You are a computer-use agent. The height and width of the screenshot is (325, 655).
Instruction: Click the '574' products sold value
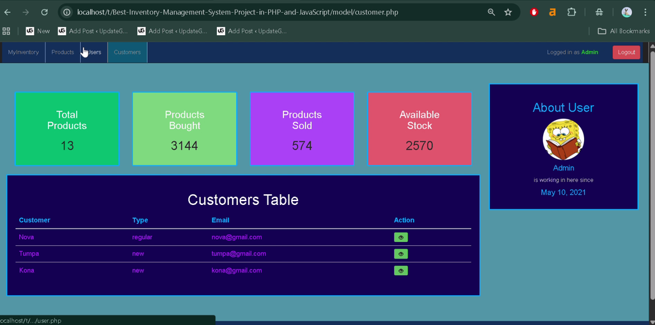pyautogui.click(x=302, y=146)
